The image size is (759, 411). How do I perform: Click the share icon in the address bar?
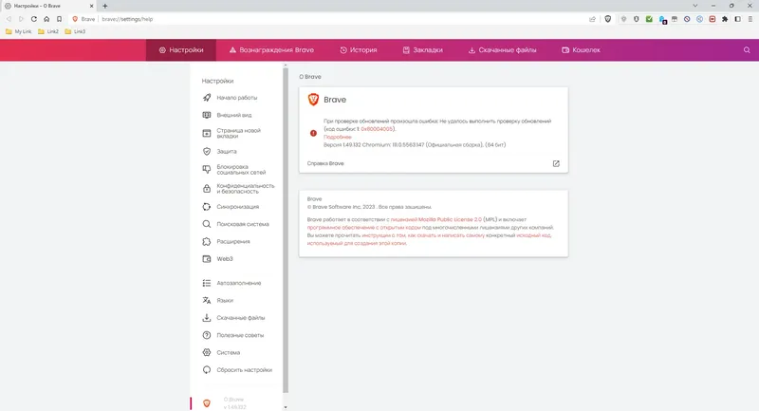(x=592, y=19)
